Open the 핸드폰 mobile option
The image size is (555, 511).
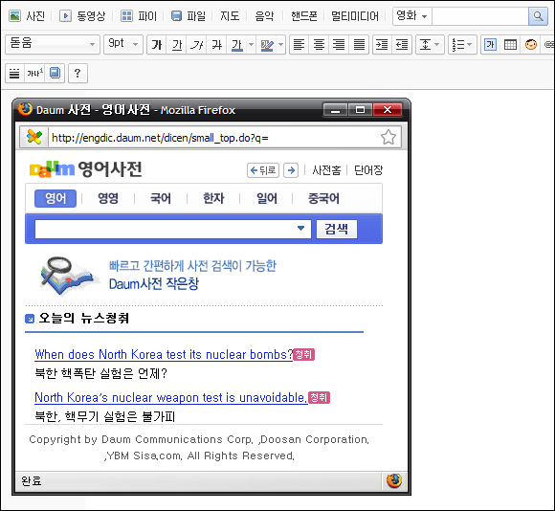(304, 16)
